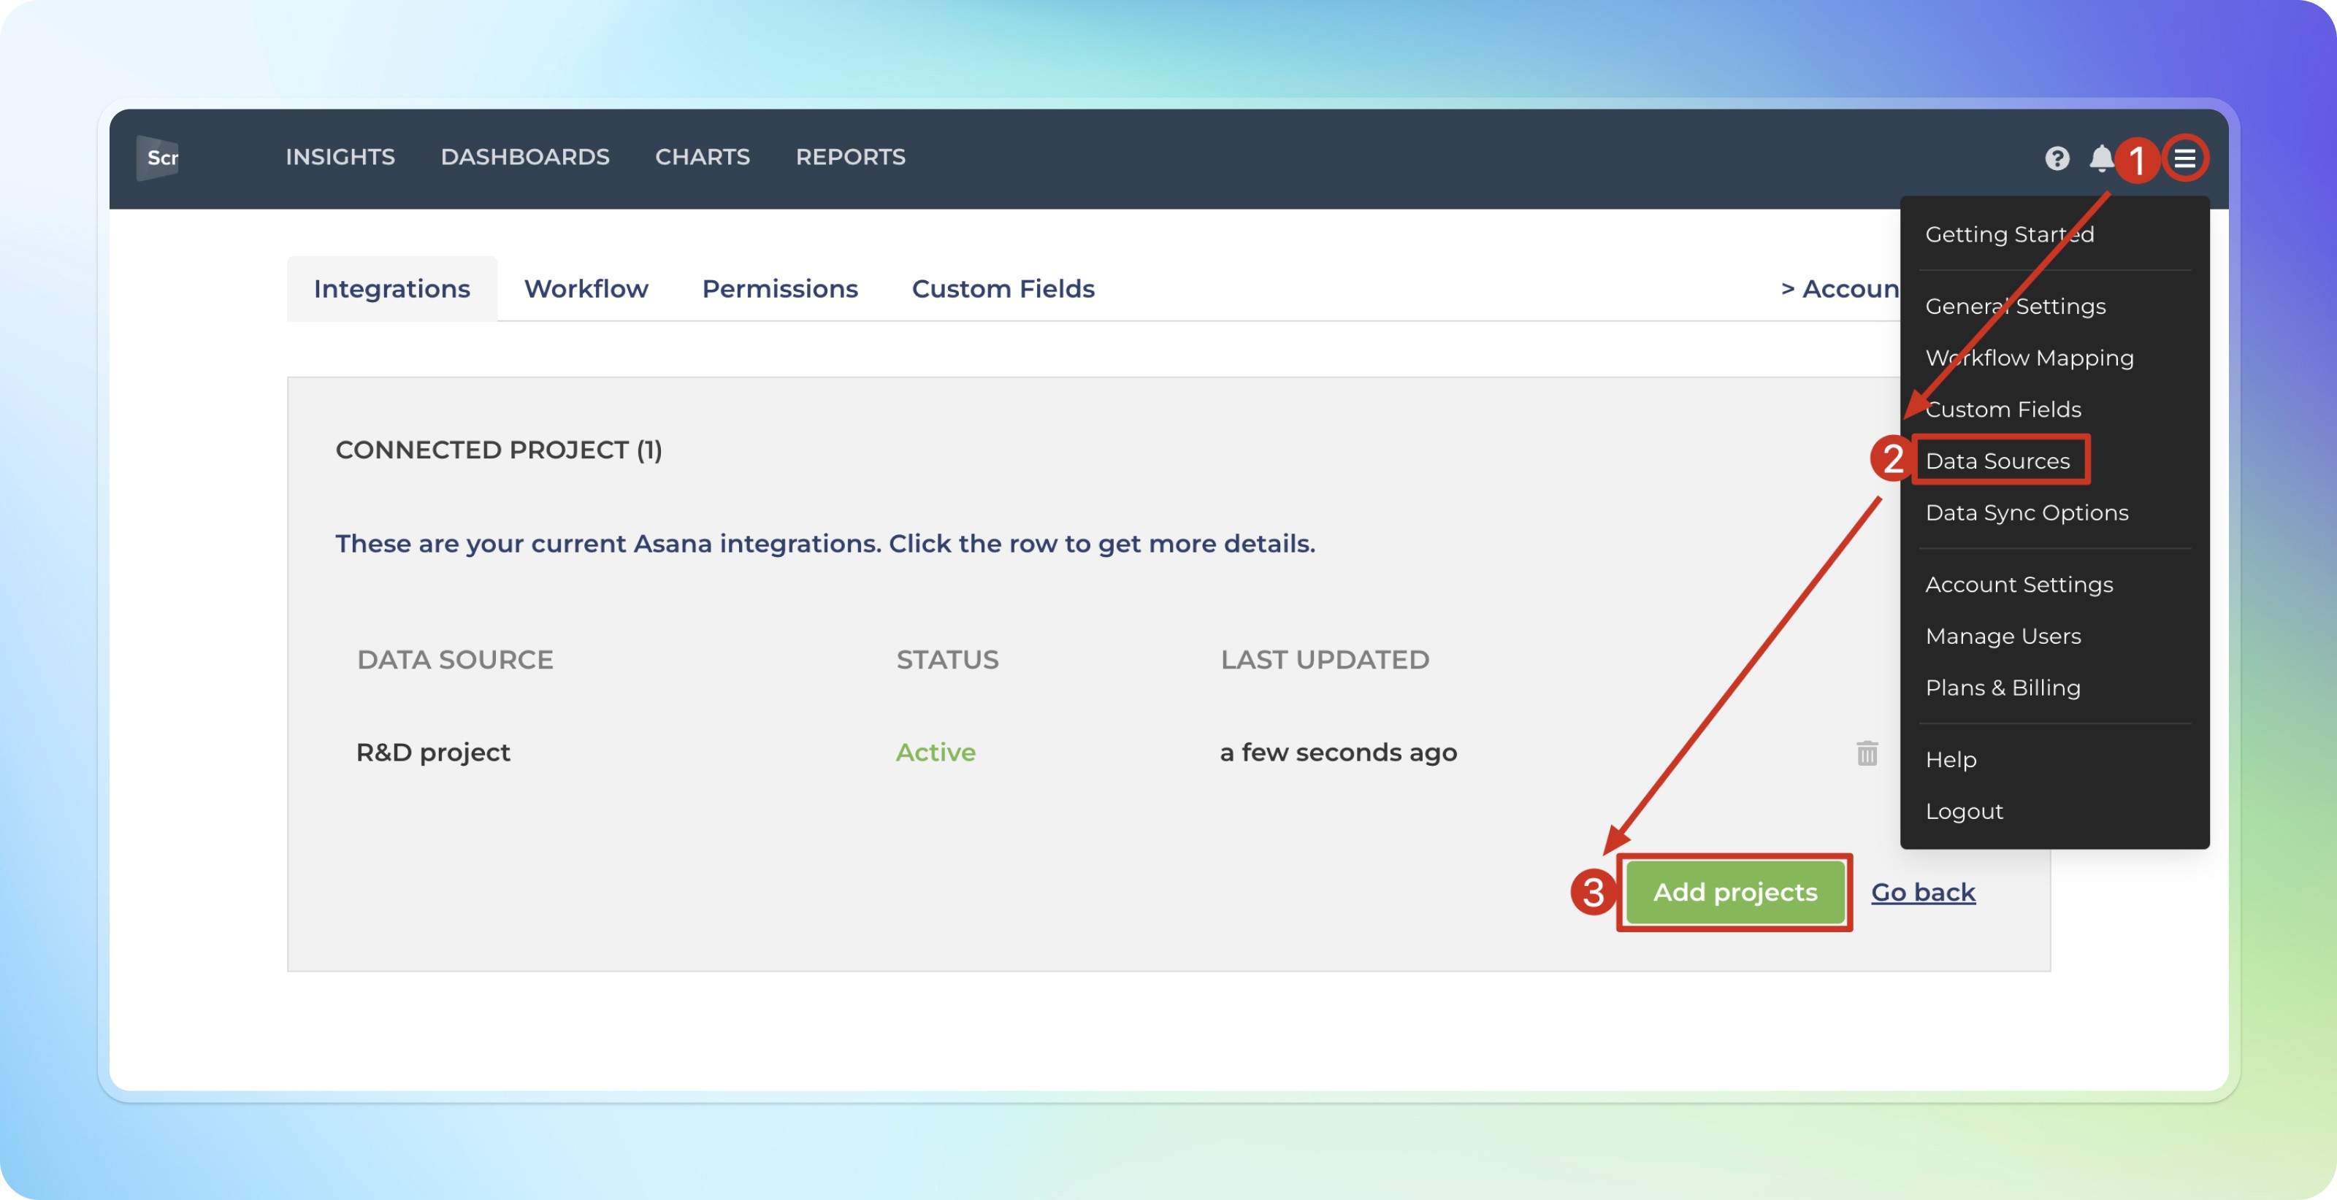Go to DASHBOARDS in top navigation

click(524, 157)
